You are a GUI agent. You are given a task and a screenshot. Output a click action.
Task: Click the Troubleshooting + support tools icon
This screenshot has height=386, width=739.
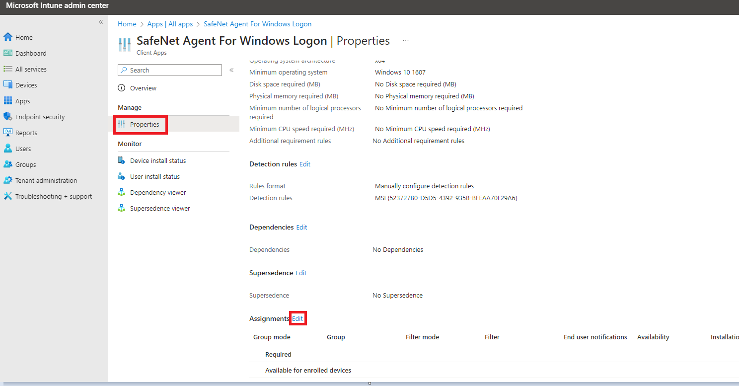[8, 196]
